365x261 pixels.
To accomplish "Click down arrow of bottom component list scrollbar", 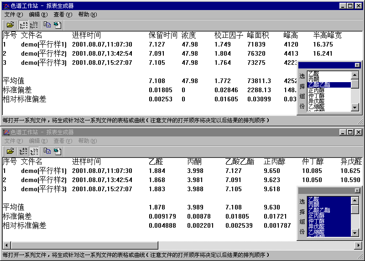I will point(355,233).
